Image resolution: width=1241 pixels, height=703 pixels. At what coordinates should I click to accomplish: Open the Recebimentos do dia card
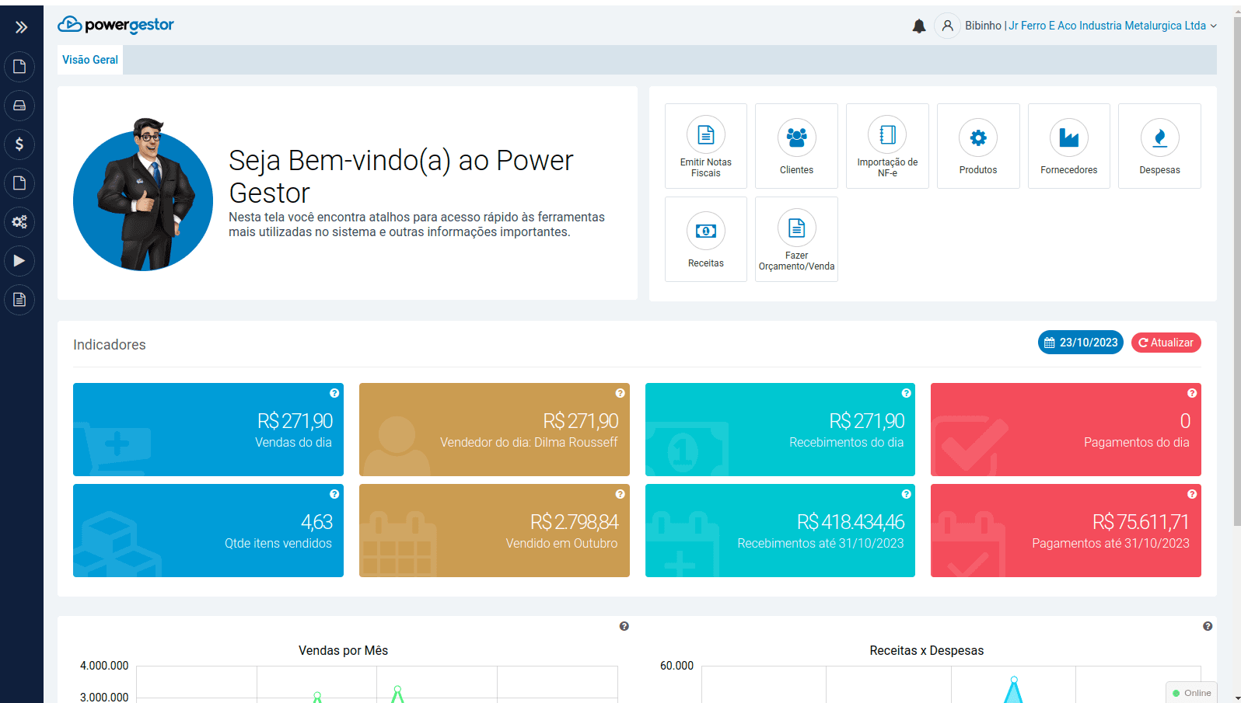[780, 430]
